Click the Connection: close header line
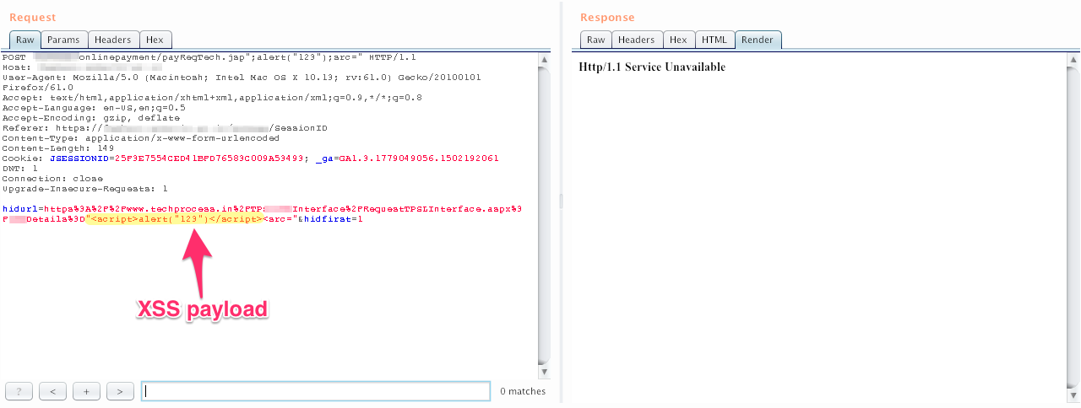The height and width of the screenshot is (408, 1081). (x=52, y=179)
